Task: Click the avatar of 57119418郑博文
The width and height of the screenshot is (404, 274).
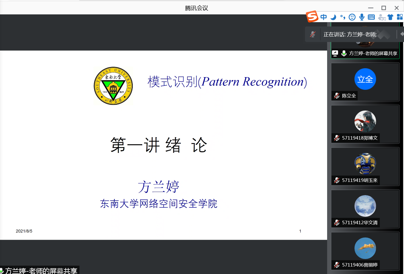Action: (x=365, y=121)
